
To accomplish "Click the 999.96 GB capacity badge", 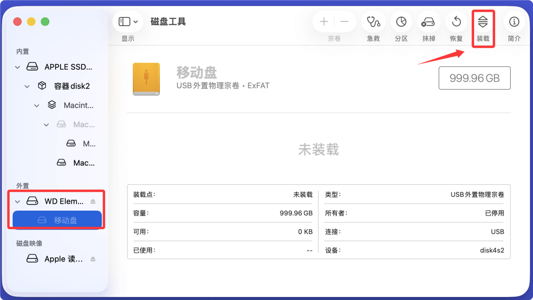I will (x=474, y=78).
